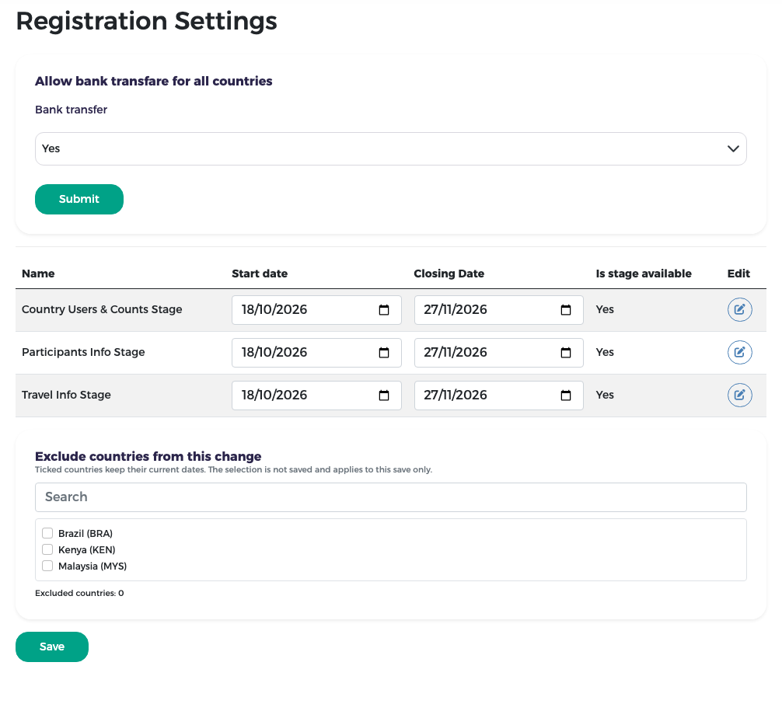
Task: Click the Submit button
Action: click(x=79, y=199)
